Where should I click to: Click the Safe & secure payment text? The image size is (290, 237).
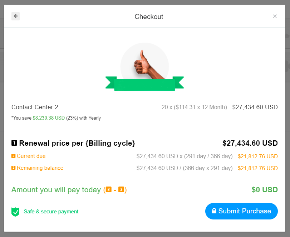(x=51, y=212)
